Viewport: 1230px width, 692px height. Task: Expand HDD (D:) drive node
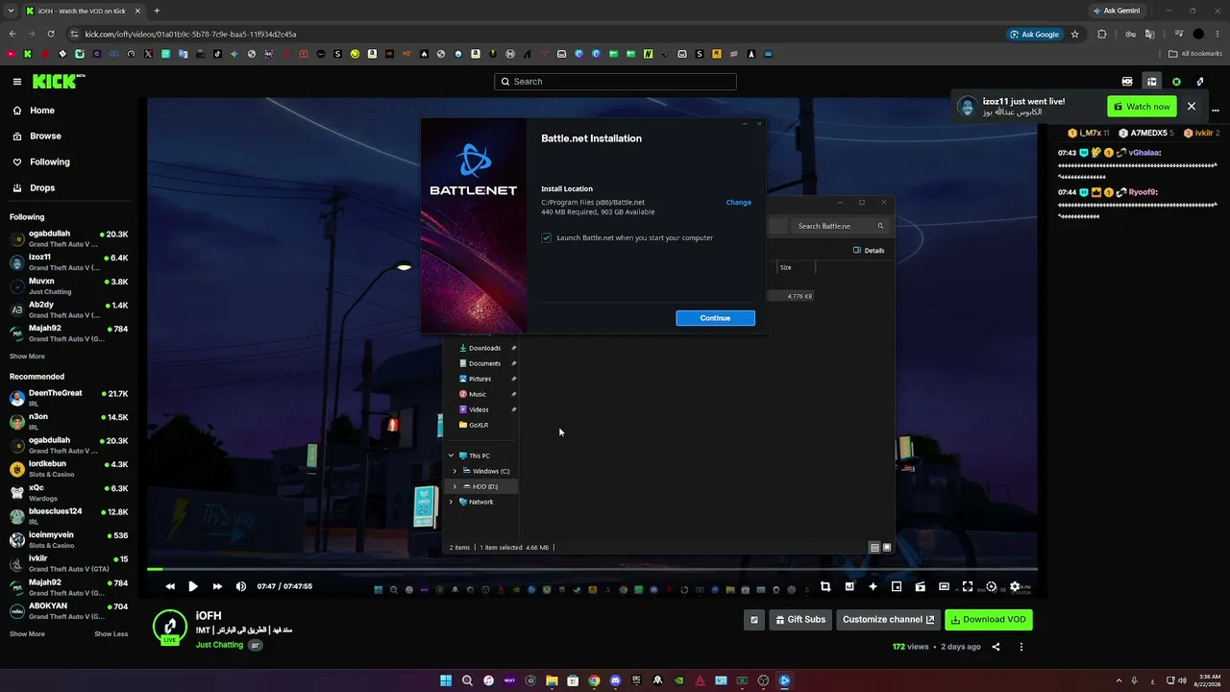click(x=455, y=486)
